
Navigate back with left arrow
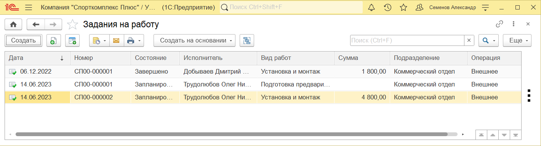pyautogui.click(x=36, y=25)
